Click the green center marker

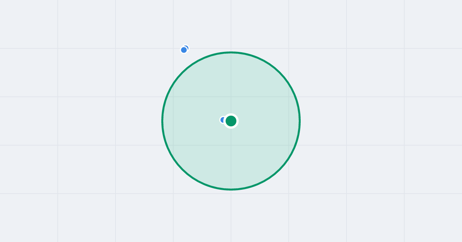coord(231,121)
